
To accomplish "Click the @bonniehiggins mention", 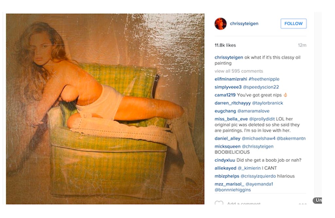I will [x=233, y=190].
